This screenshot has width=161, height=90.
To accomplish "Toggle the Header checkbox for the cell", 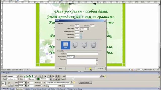I will coord(41,85).
